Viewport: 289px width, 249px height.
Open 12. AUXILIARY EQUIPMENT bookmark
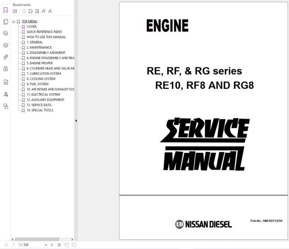(x=46, y=100)
